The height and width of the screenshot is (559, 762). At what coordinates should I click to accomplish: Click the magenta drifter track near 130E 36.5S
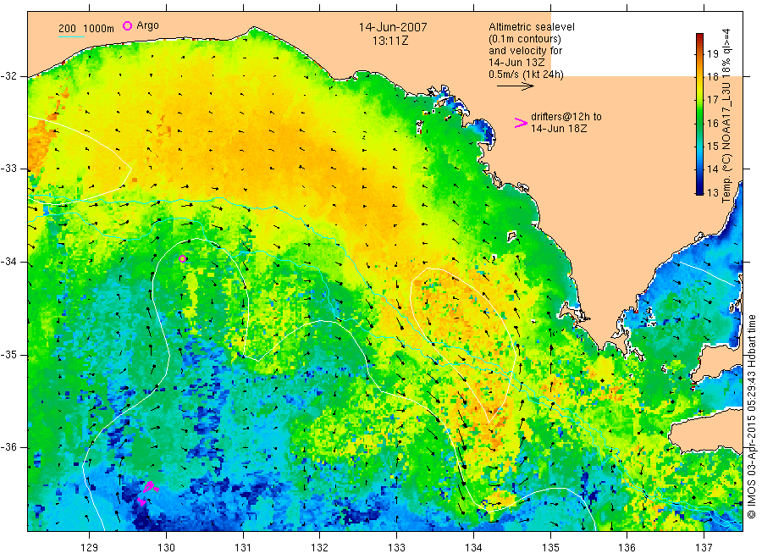(x=147, y=492)
